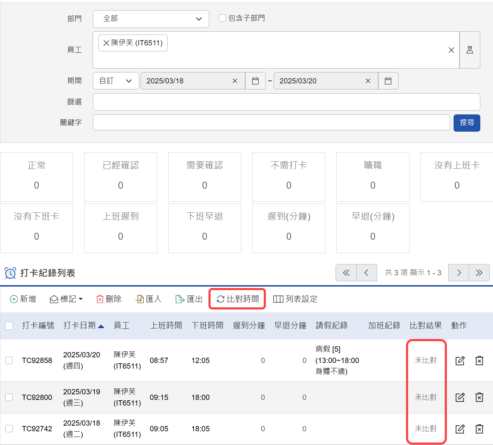
Task: Sort by 打卡日期 column header
Action: (84, 326)
